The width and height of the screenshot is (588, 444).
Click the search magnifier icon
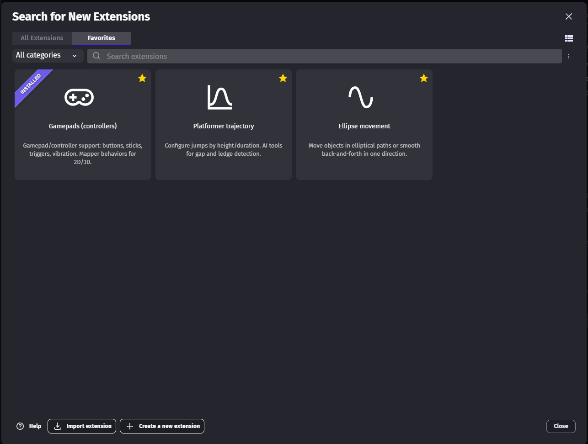96,56
